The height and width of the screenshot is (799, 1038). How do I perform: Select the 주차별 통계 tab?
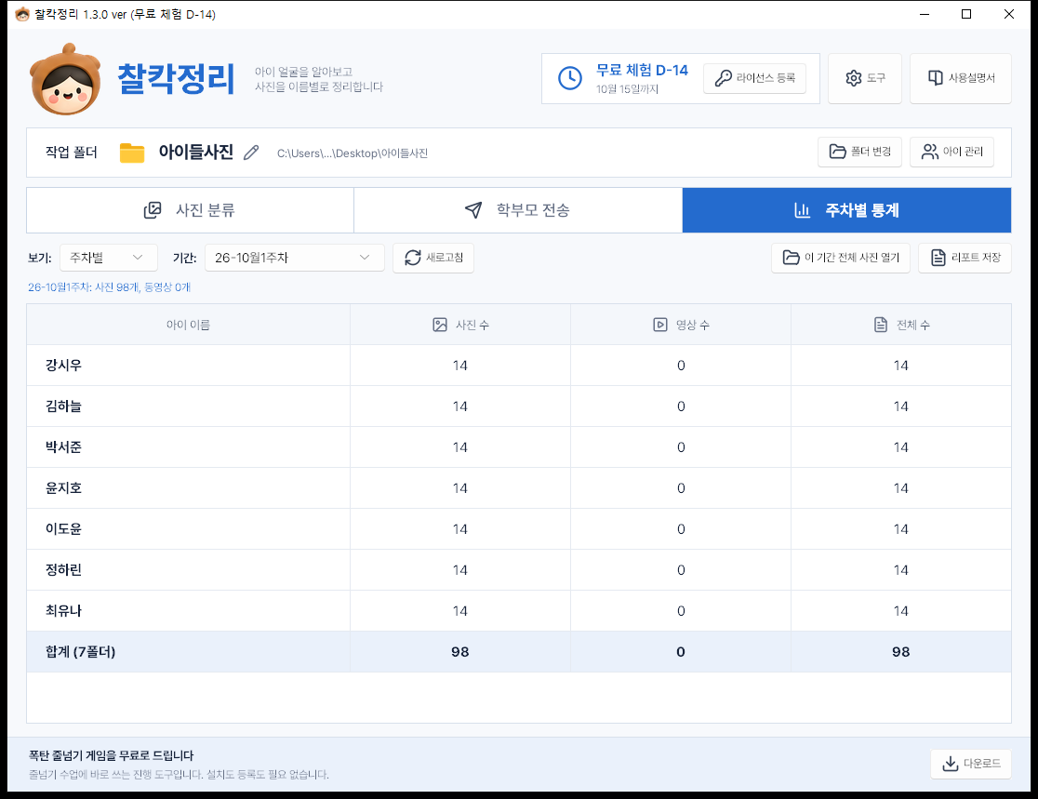tap(846, 210)
